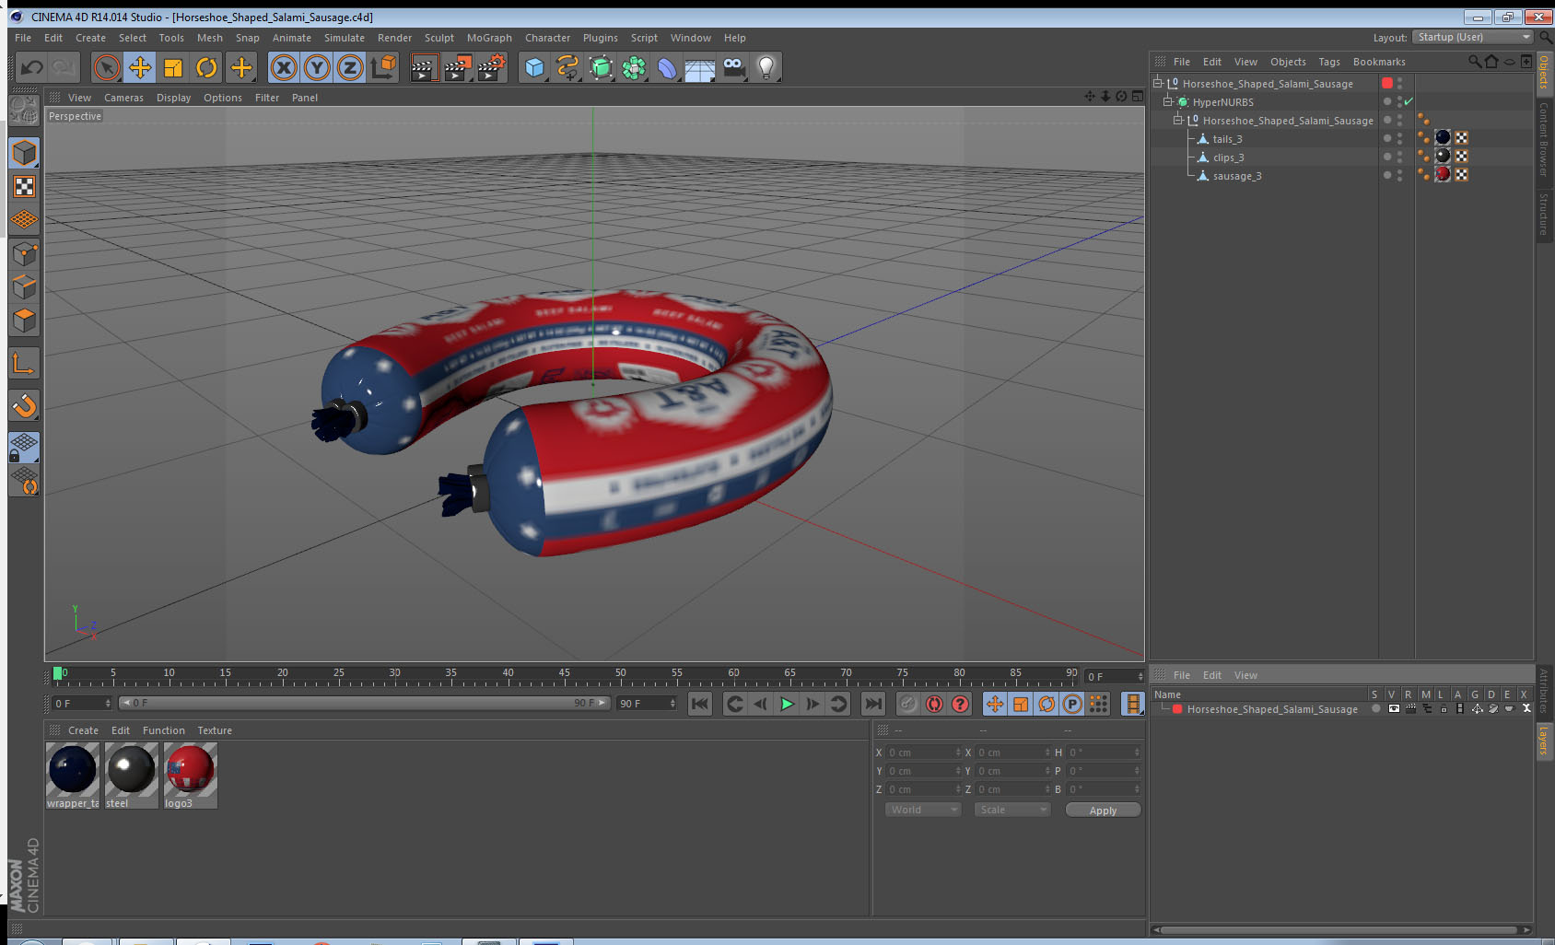Enable Polygons mode
This screenshot has width=1555, height=945.
[24, 320]
